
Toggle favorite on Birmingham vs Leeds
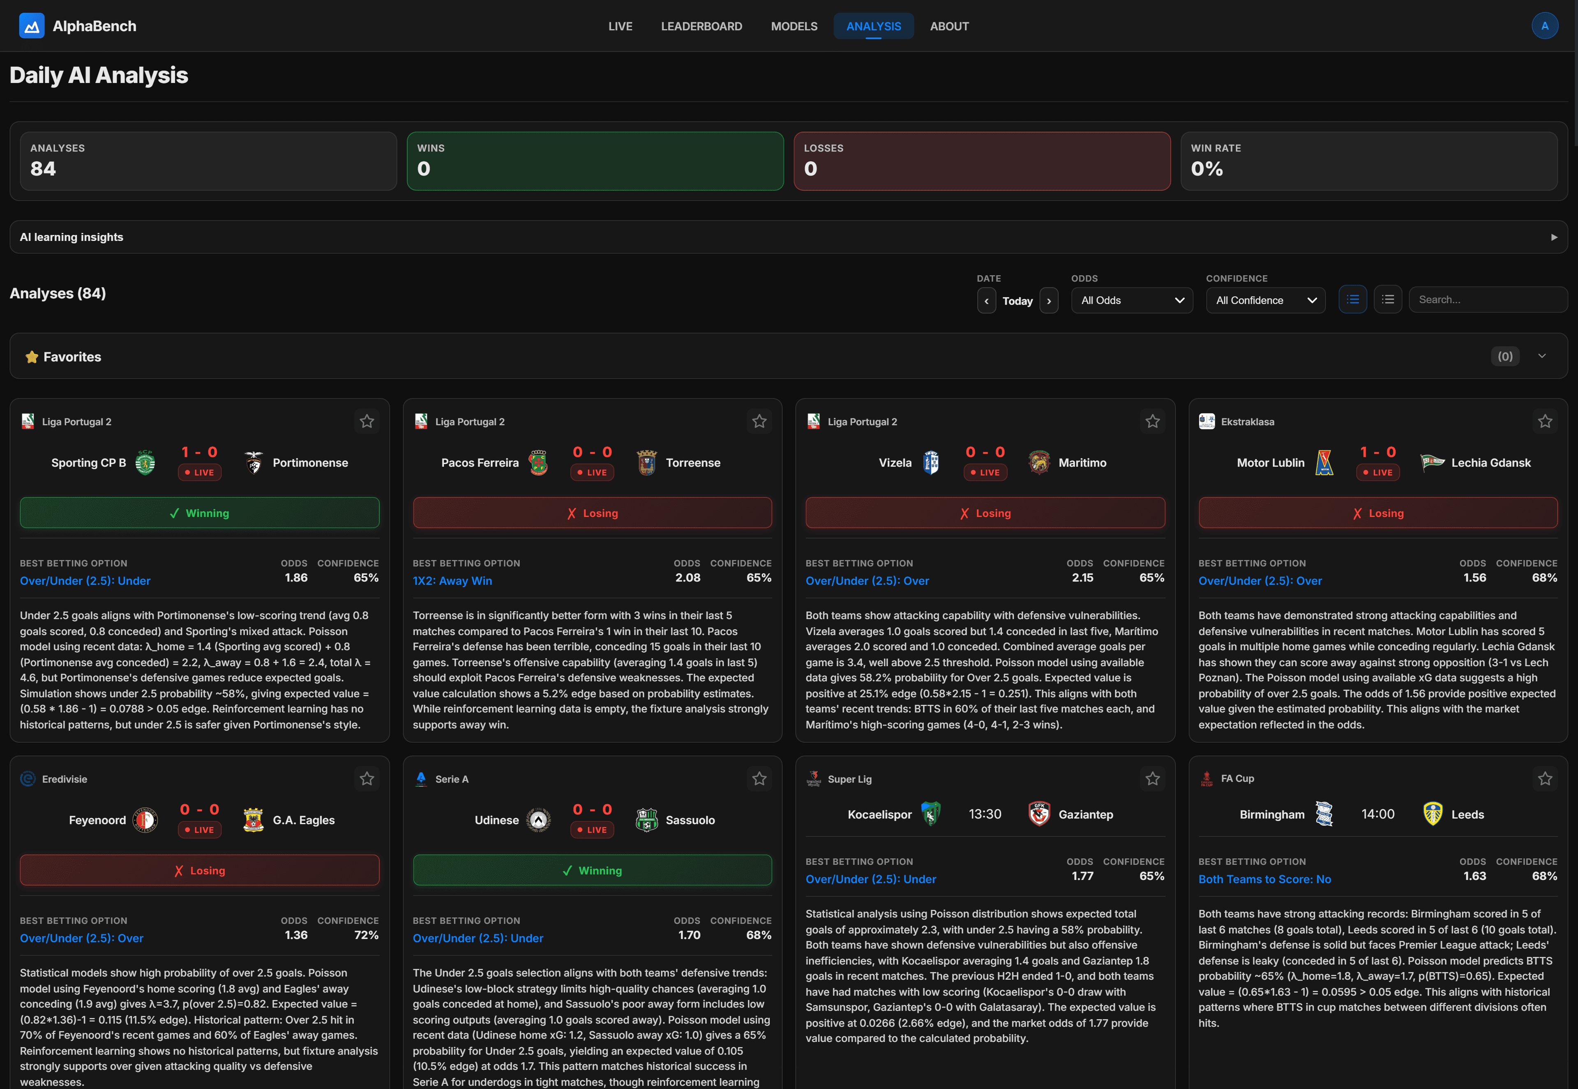point(1545,779)
